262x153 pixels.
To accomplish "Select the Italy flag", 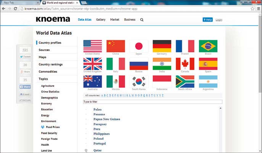I will click(x=116, y=64).
